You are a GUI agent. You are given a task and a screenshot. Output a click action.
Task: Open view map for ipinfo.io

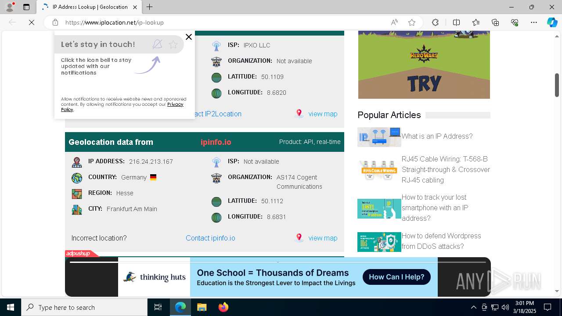coord(323,238)
